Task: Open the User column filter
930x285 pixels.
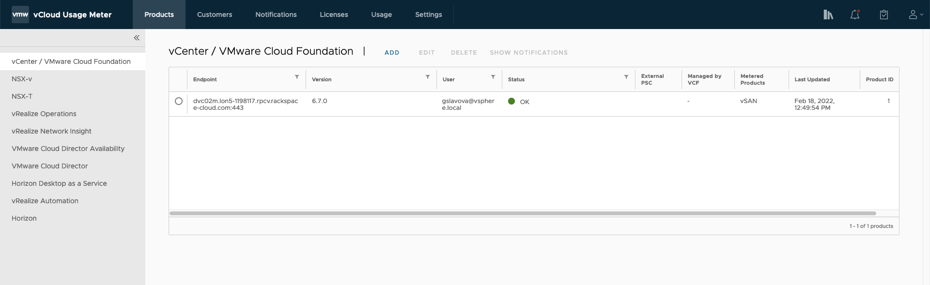Action: coord(493,77)
